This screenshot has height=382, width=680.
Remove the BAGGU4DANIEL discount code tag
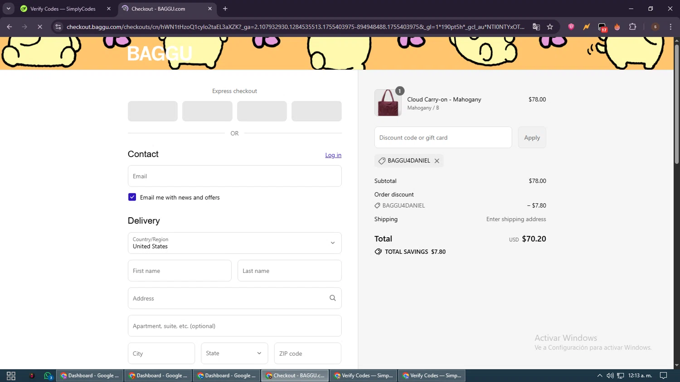(437, 161)
